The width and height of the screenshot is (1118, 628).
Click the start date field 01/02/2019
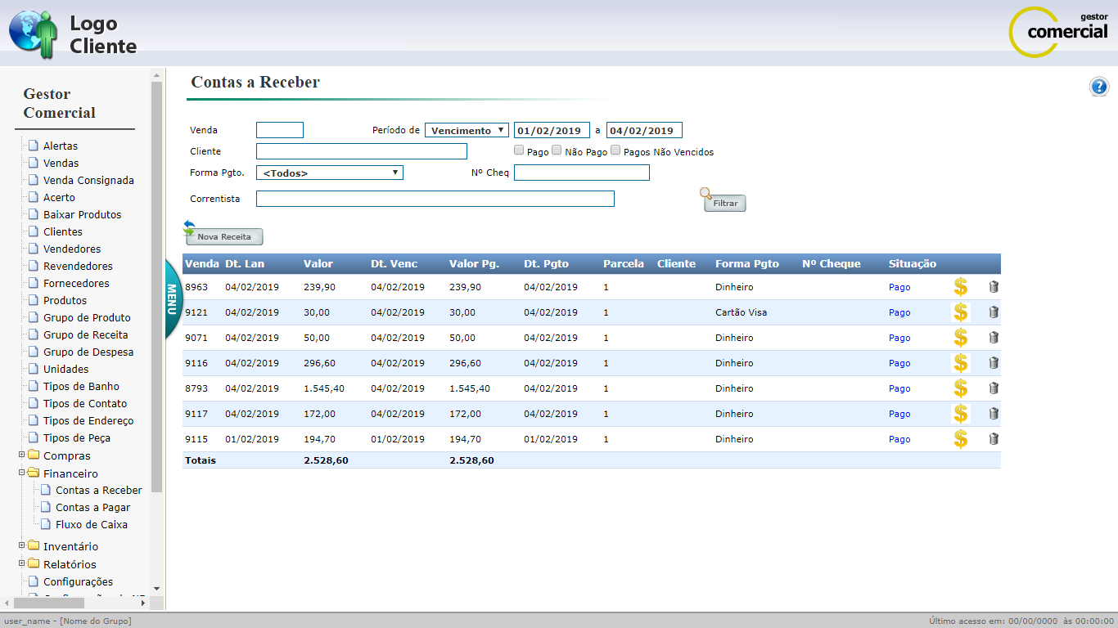552,130
